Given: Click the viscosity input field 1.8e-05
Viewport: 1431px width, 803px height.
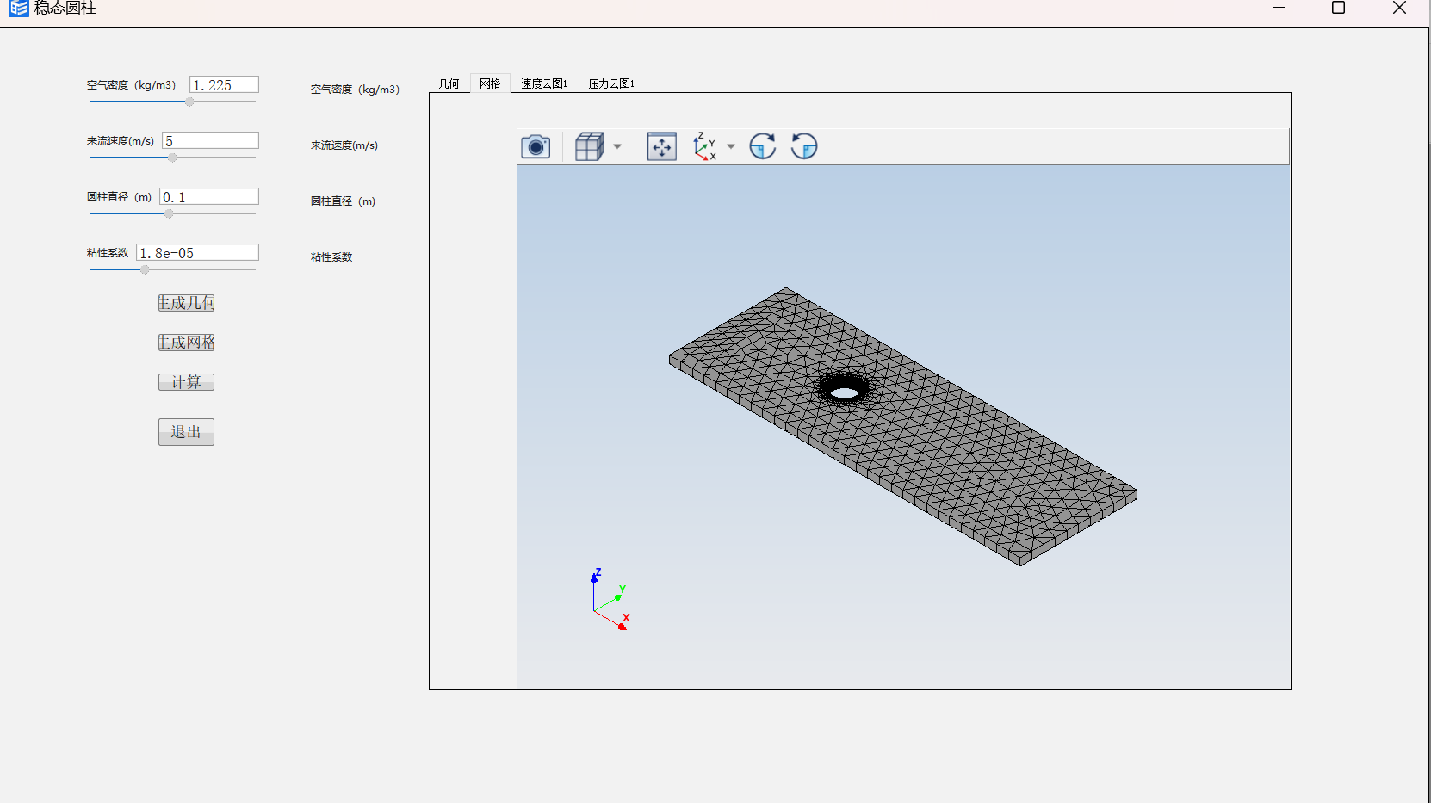Looking at the screenshot, I should (197, 252).
